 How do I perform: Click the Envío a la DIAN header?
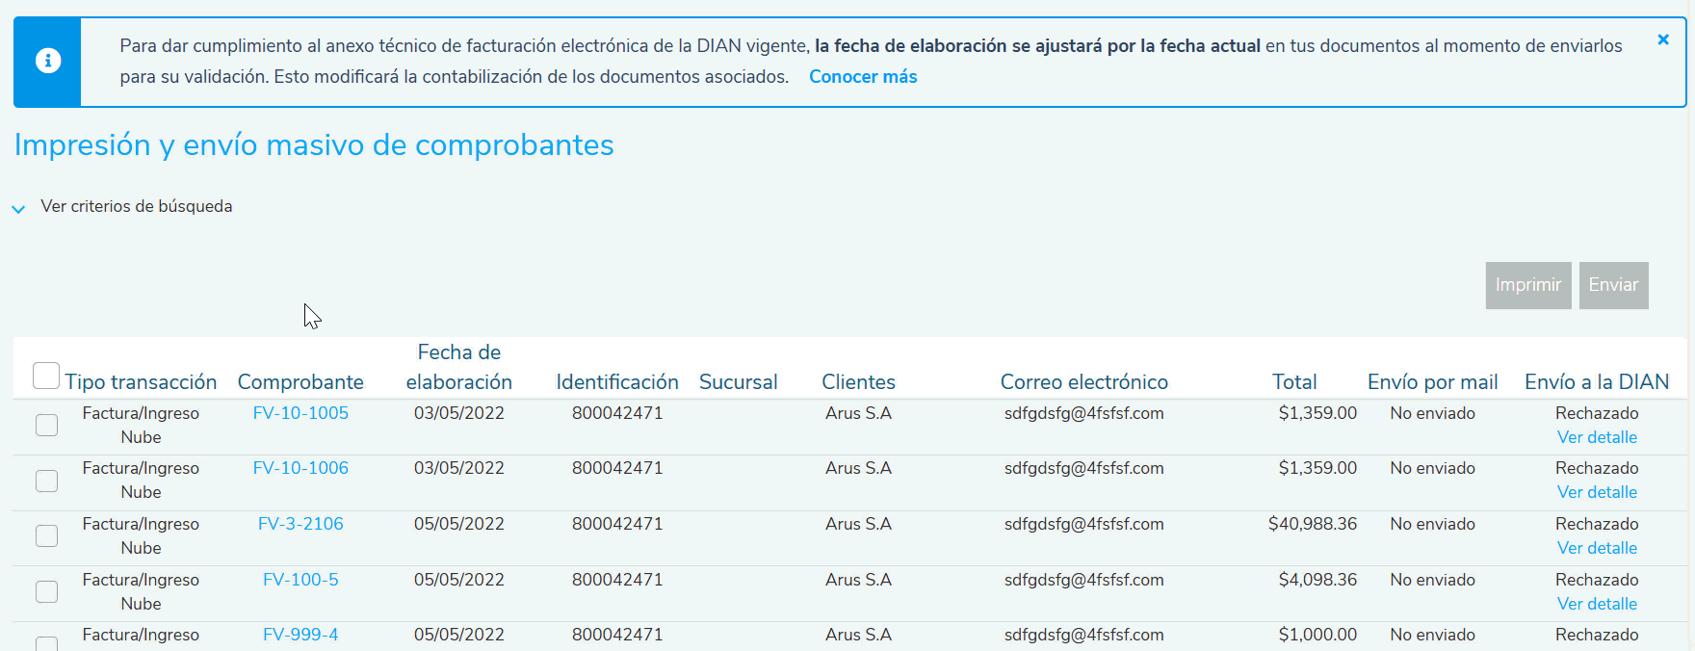coord(1596,382)
